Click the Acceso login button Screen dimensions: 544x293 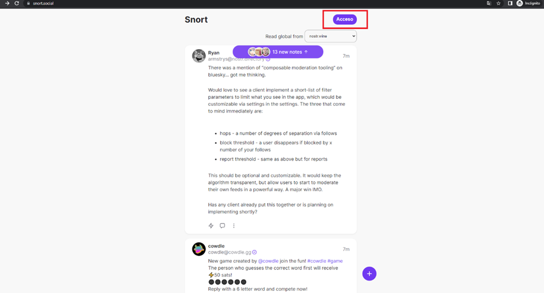tap(345, 20)
